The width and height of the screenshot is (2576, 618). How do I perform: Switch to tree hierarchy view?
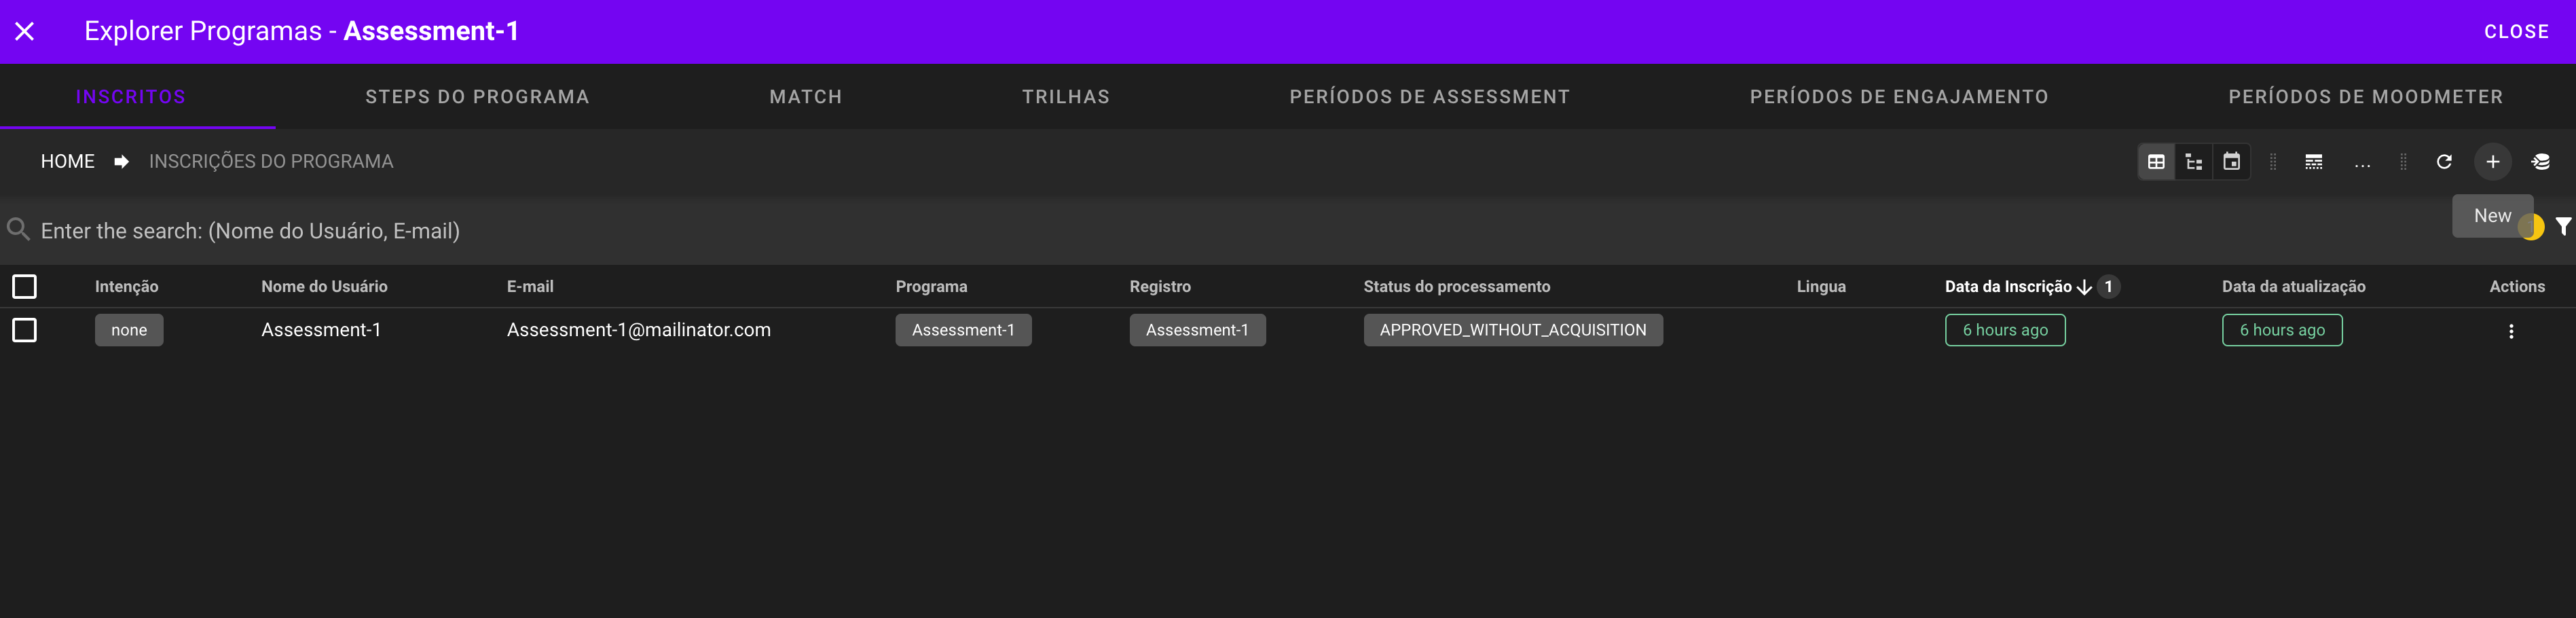2194,162
